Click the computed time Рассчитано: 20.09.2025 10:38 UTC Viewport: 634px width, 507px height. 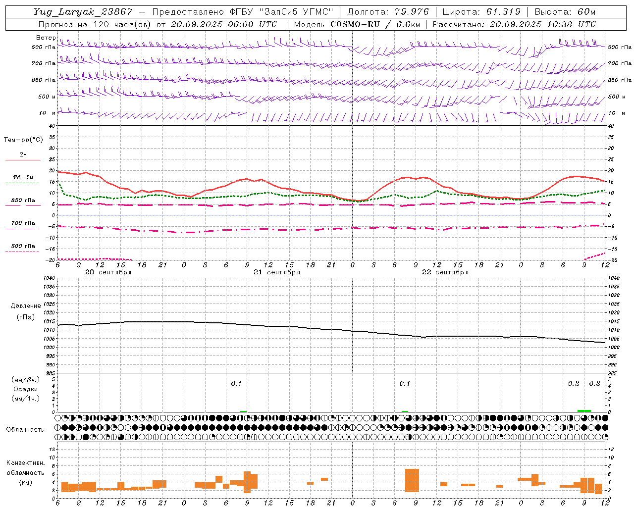click(x=514, y=24)
